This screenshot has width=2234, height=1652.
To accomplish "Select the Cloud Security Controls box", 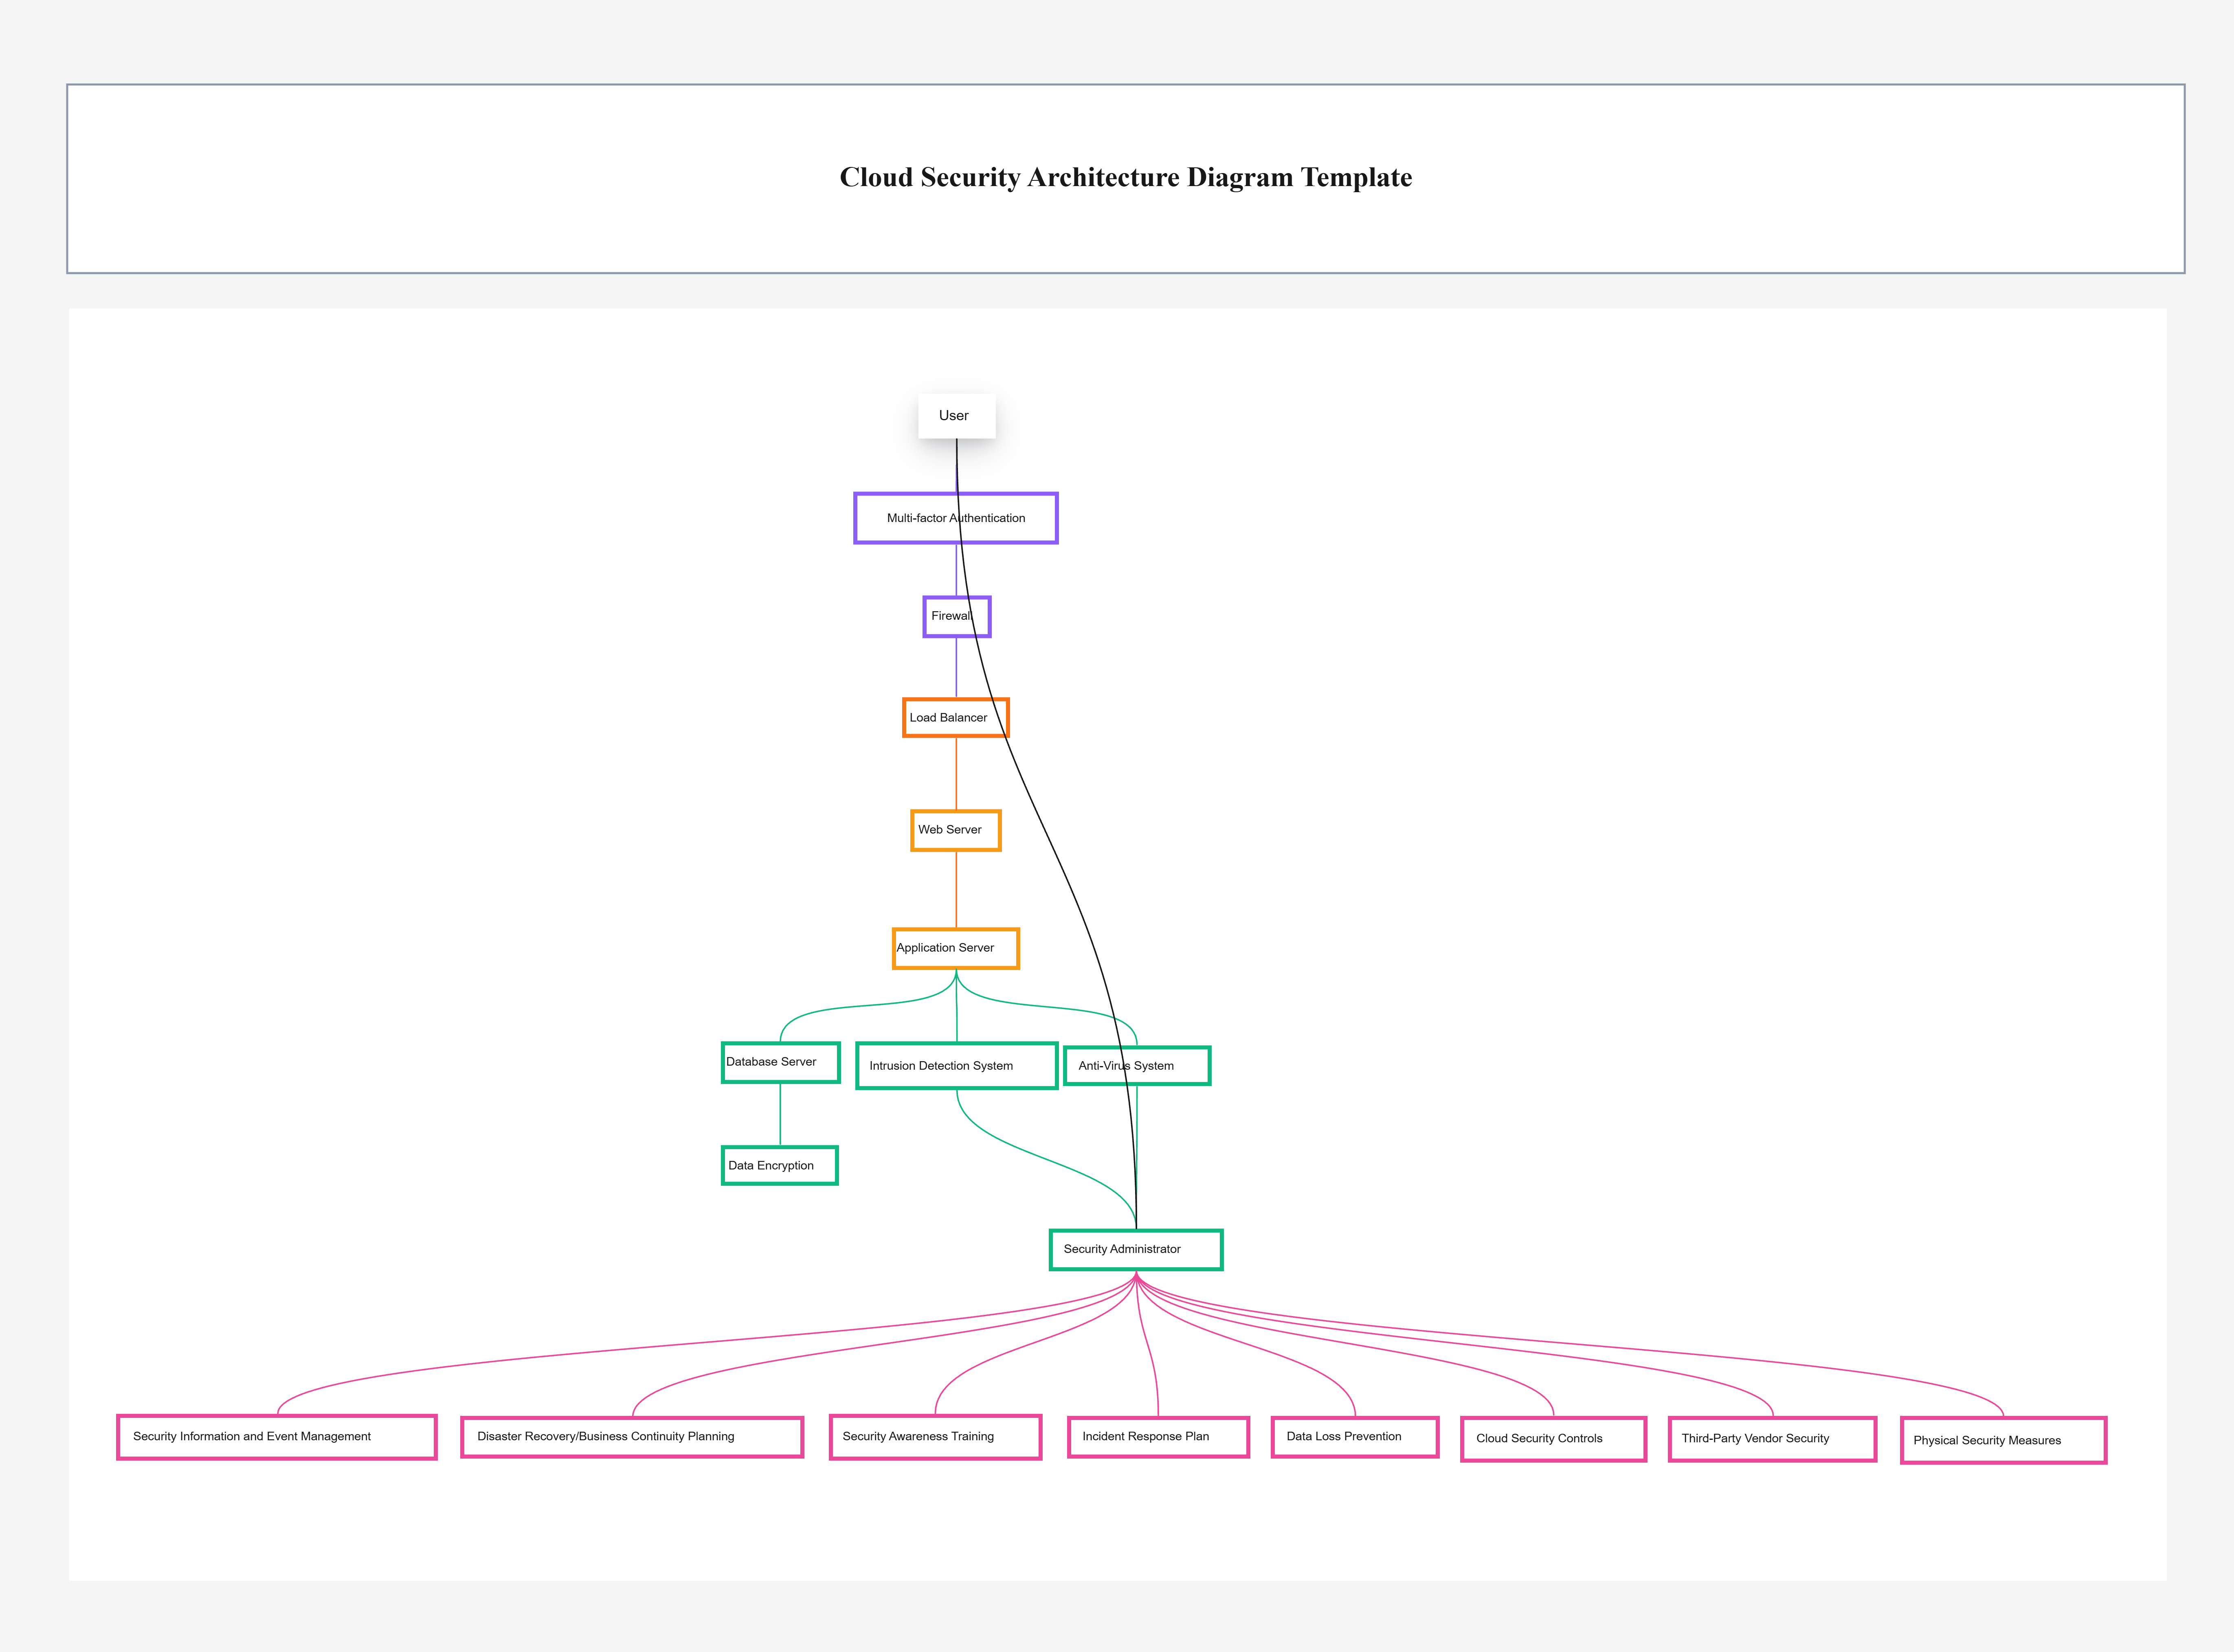I will point(1553,1439).
